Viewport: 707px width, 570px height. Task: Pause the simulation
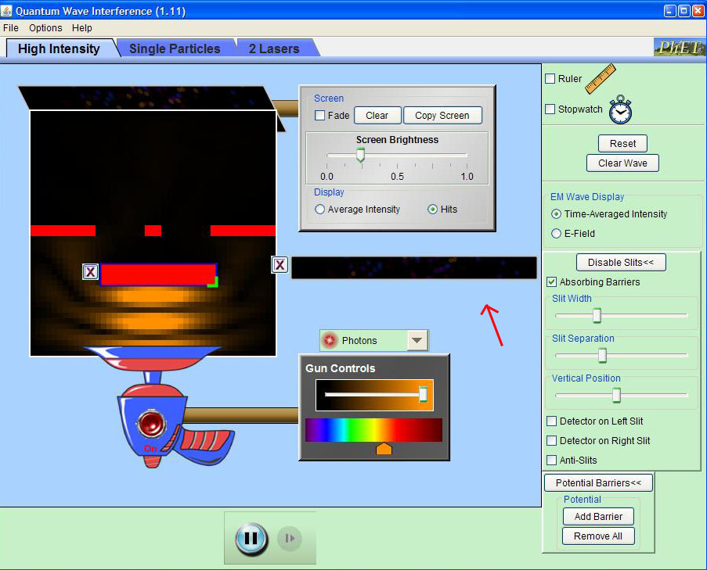tap(251, 539)
